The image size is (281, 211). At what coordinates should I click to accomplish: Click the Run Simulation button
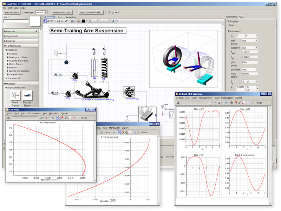(x=12, y=12)
